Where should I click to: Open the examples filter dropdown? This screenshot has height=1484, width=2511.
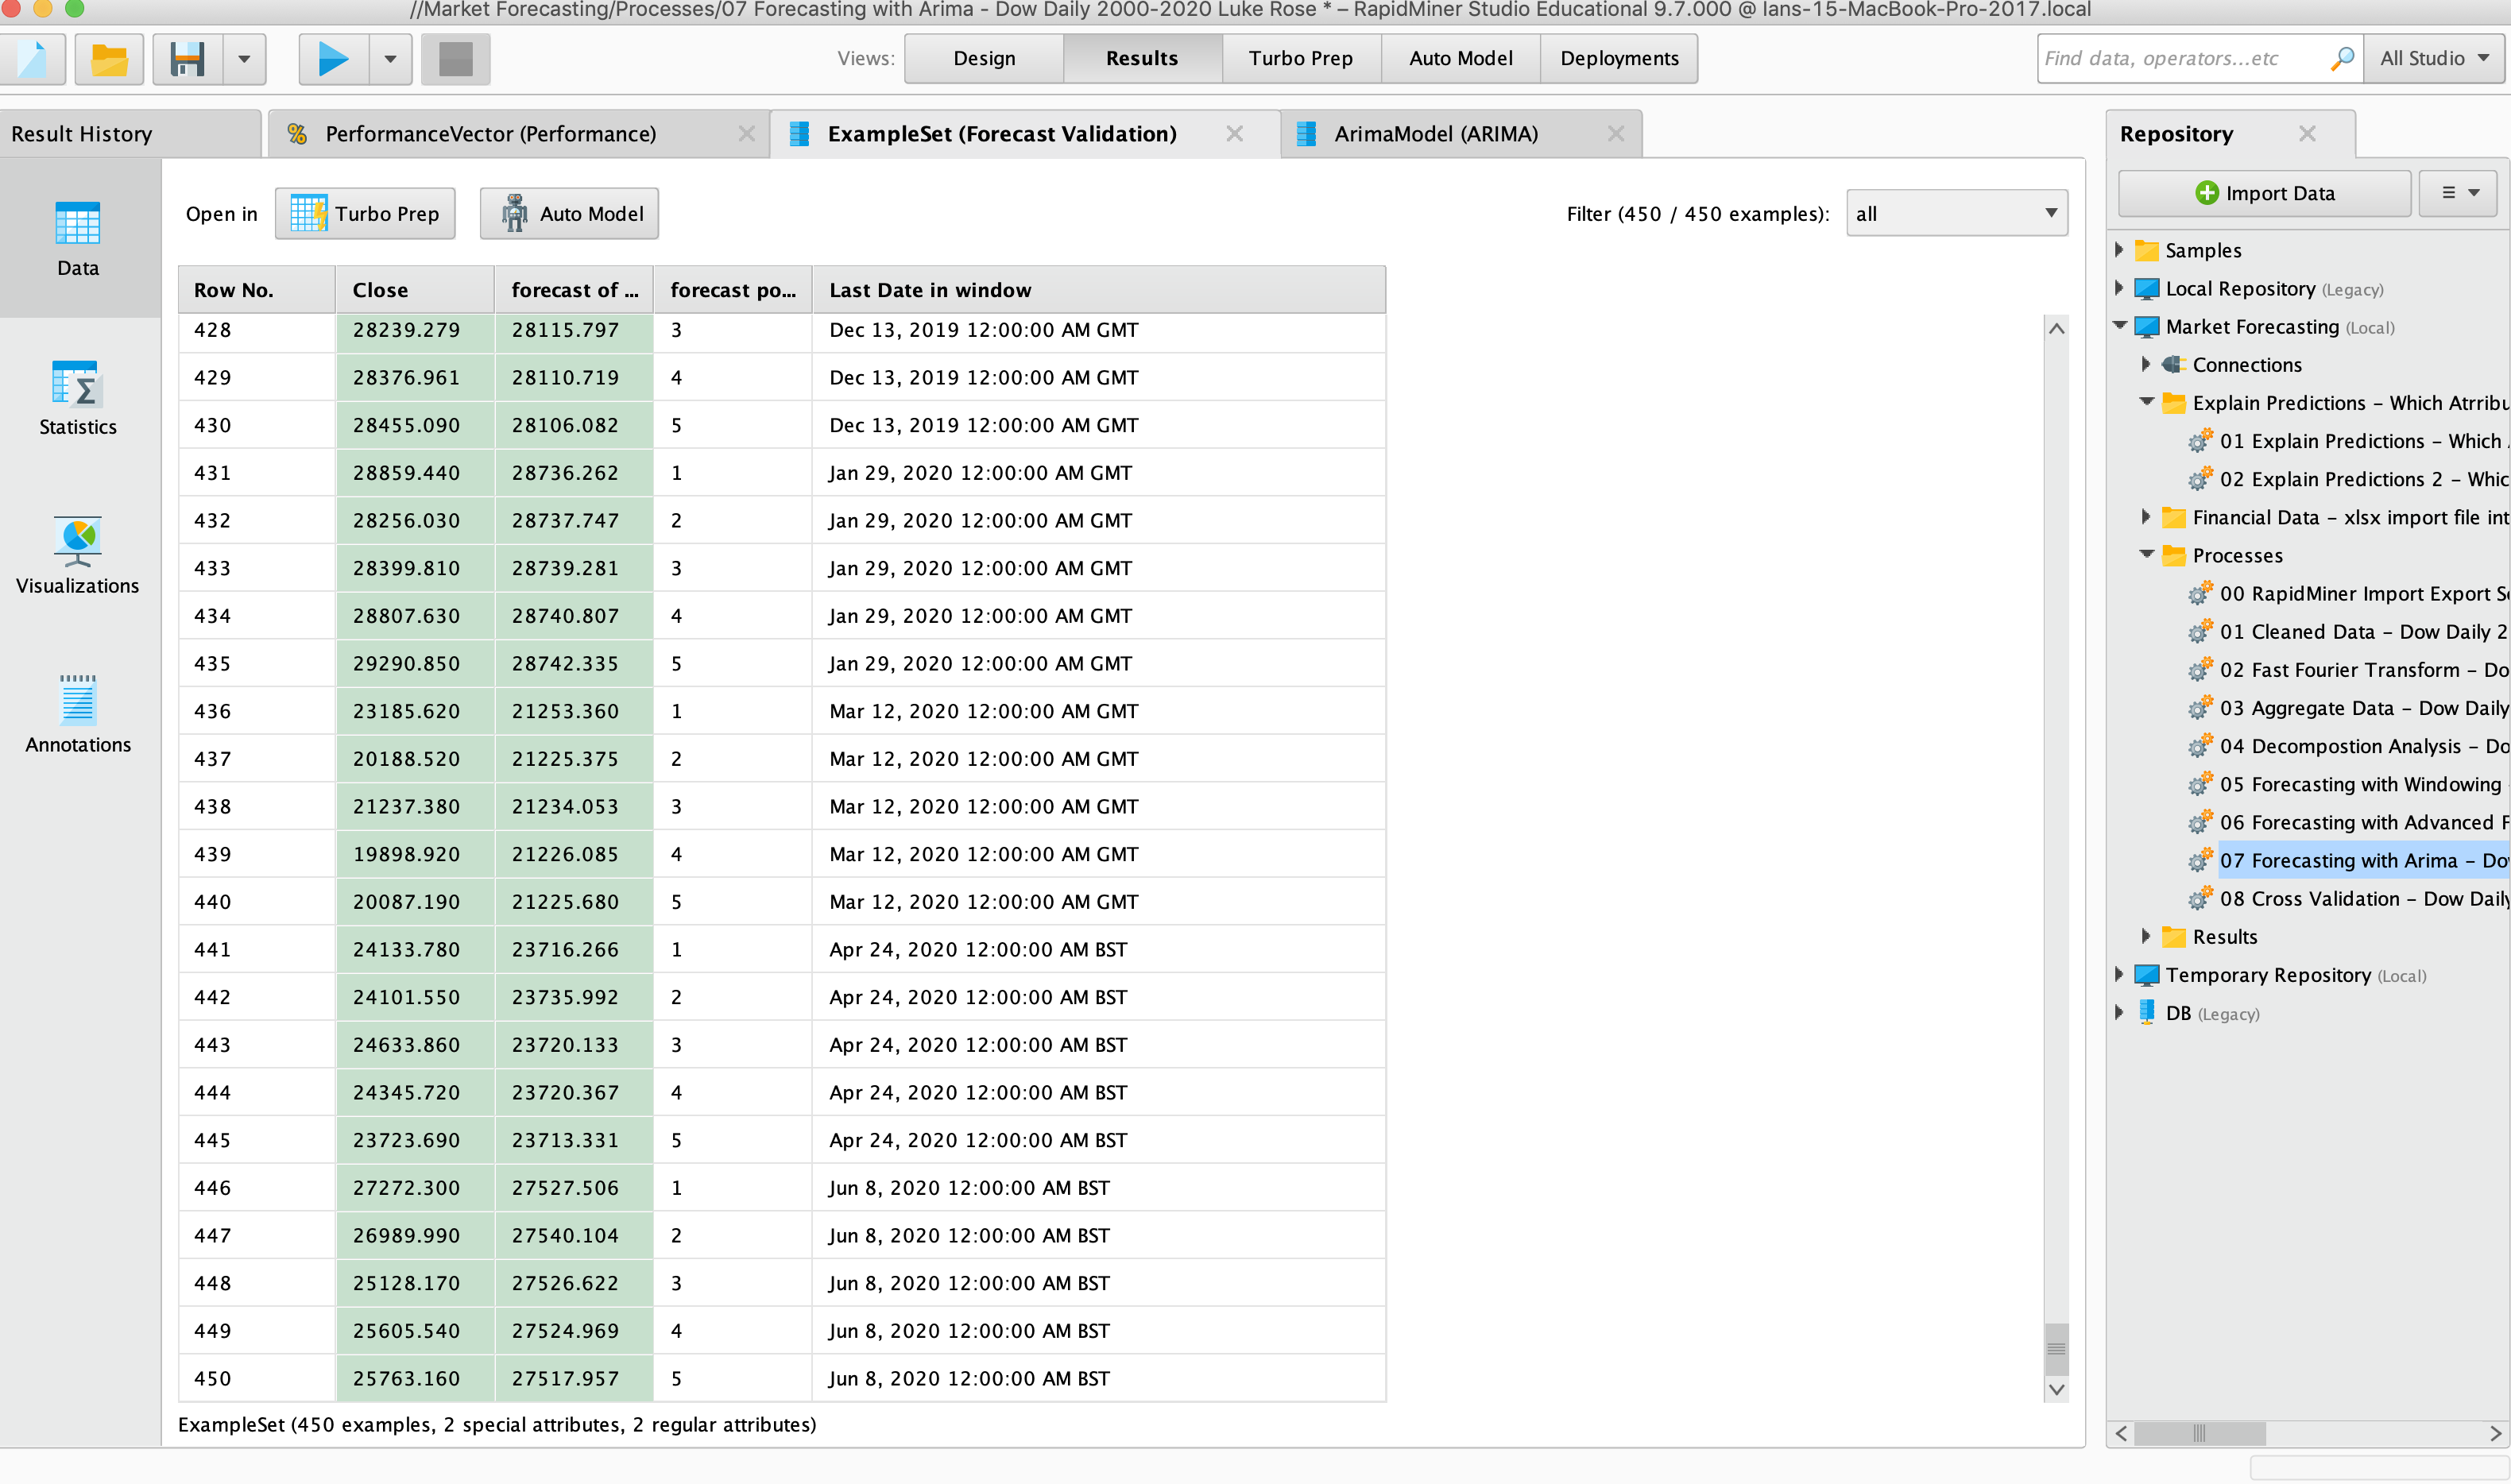1957,213
